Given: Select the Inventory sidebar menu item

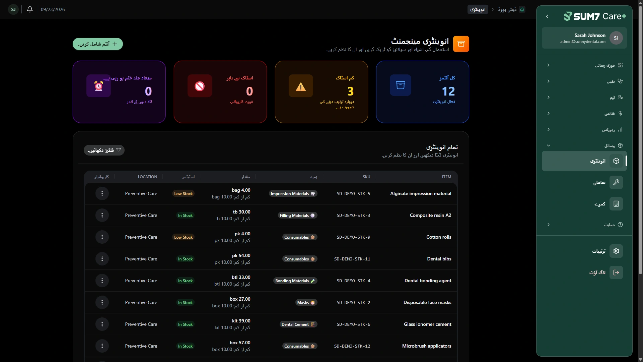Looking at the screenshot, I should coord(584,161).
